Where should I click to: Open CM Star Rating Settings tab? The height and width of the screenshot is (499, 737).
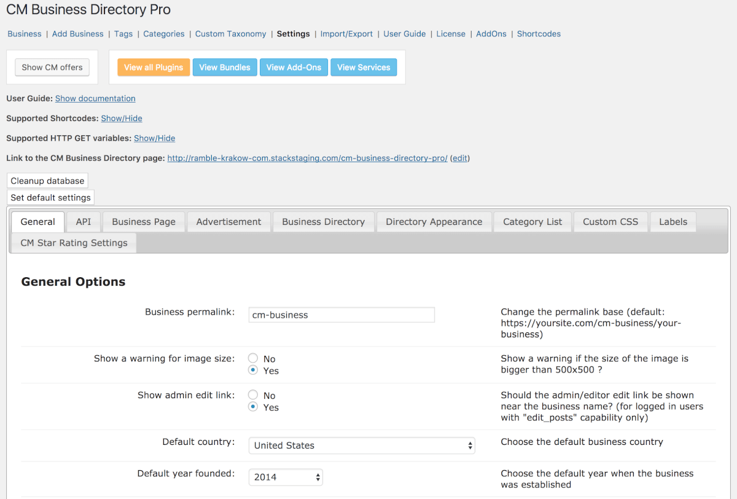[x=74, y=243]
